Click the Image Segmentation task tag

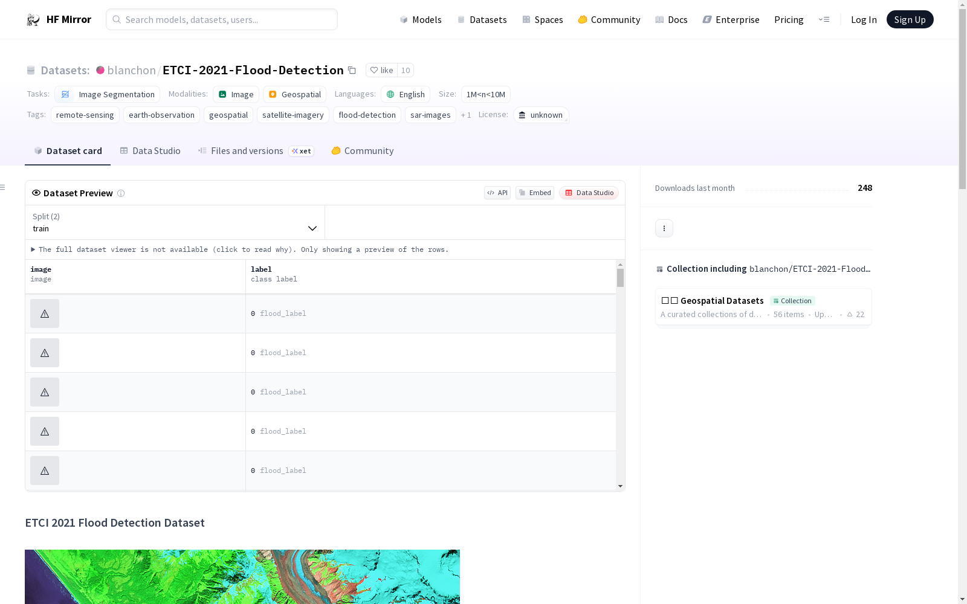coord(108,94)
